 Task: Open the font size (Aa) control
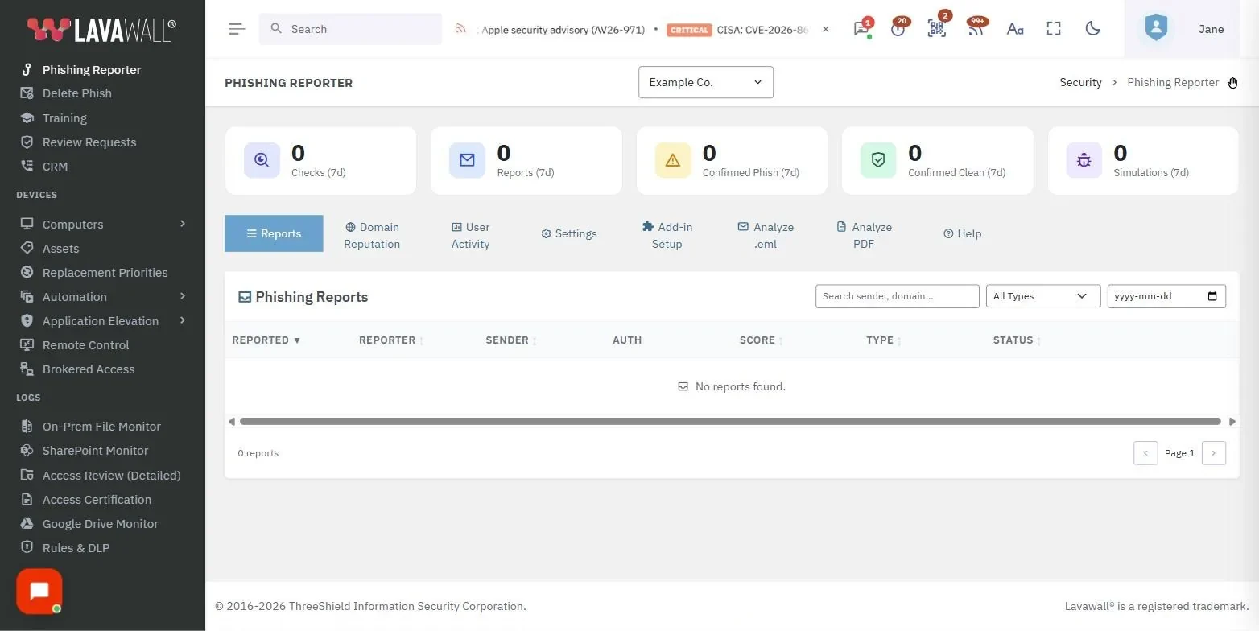click(x=1015, y=29)
